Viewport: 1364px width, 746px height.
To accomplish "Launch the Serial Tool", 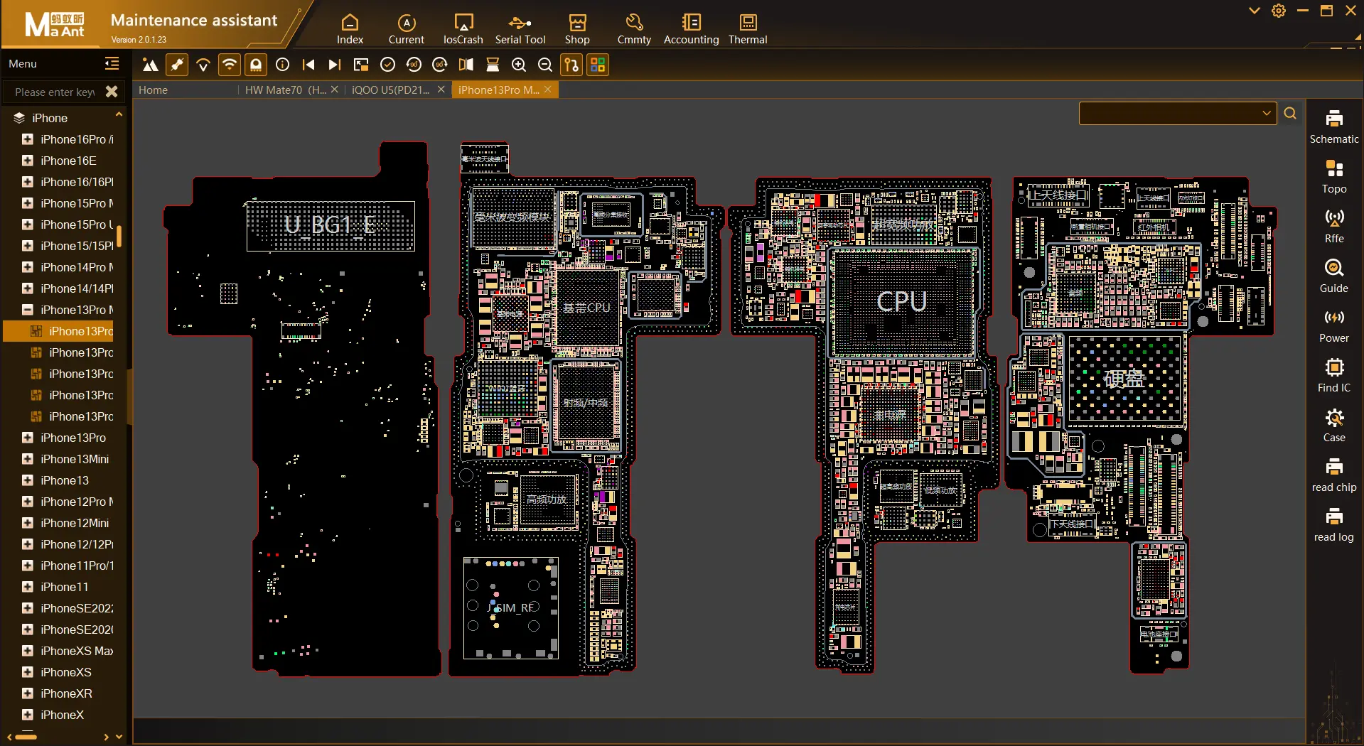I will click(x=520, y=29).
